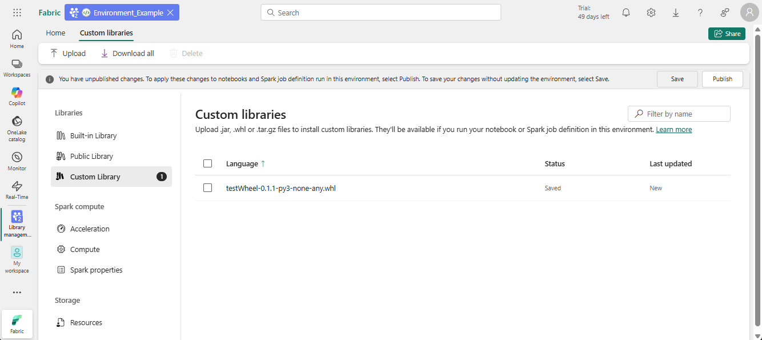Viewport: 762px width, 340px height.
Task: Click the Last updated column header
Action: (x=671, y=163)
